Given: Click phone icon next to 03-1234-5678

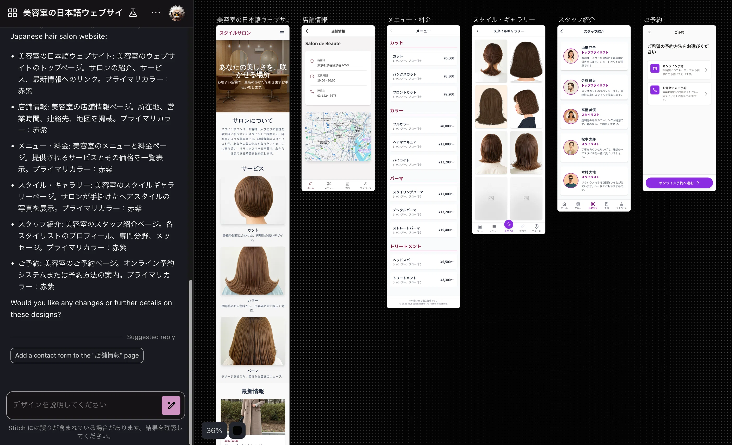Looking at the screenshot, I should click(312, 92).
